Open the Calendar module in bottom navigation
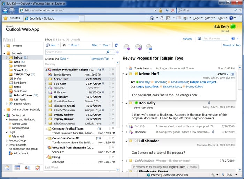The image size is (244, 179). (17, 168)
